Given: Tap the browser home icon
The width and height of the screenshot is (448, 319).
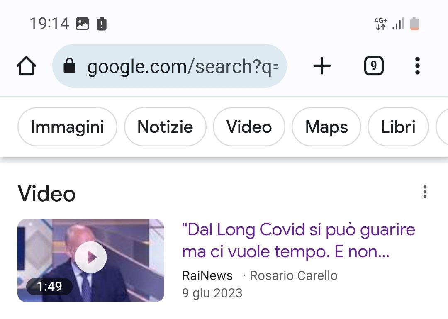Looking at the screenshot, I should pyautogui.click(x=26, y=66).
